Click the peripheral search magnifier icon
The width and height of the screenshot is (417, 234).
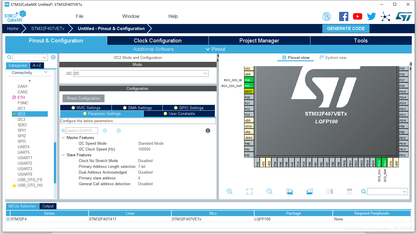point(9,57)
